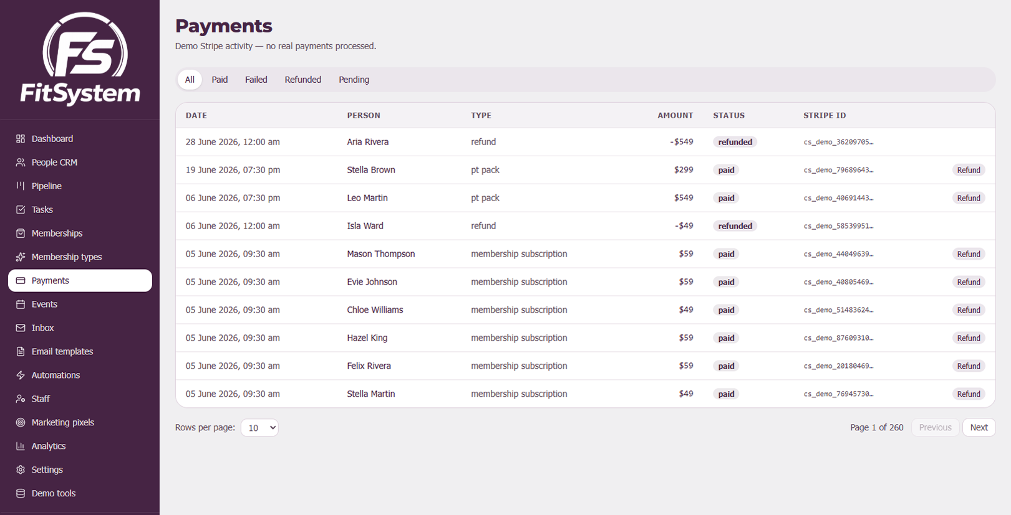Open the Rows per page dropdown

pos(259,428)
